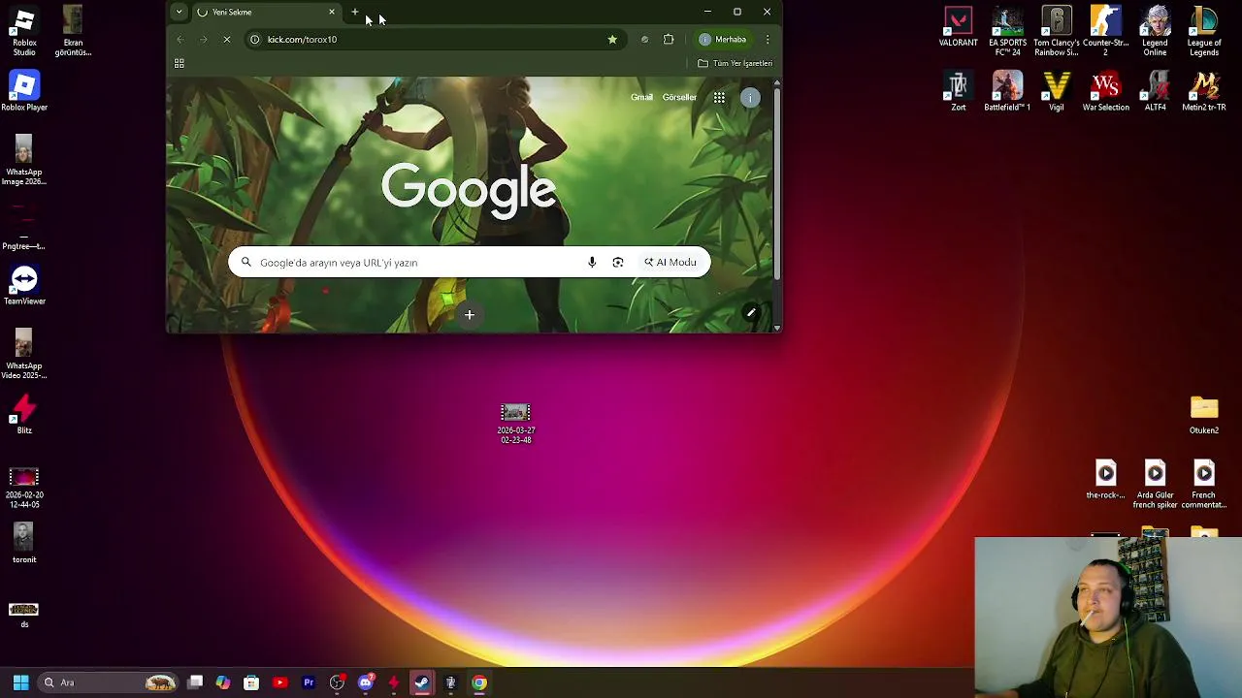Select the Legend Online desktop icon
Screen dimensions: 1242x698
pos(1155,31)
